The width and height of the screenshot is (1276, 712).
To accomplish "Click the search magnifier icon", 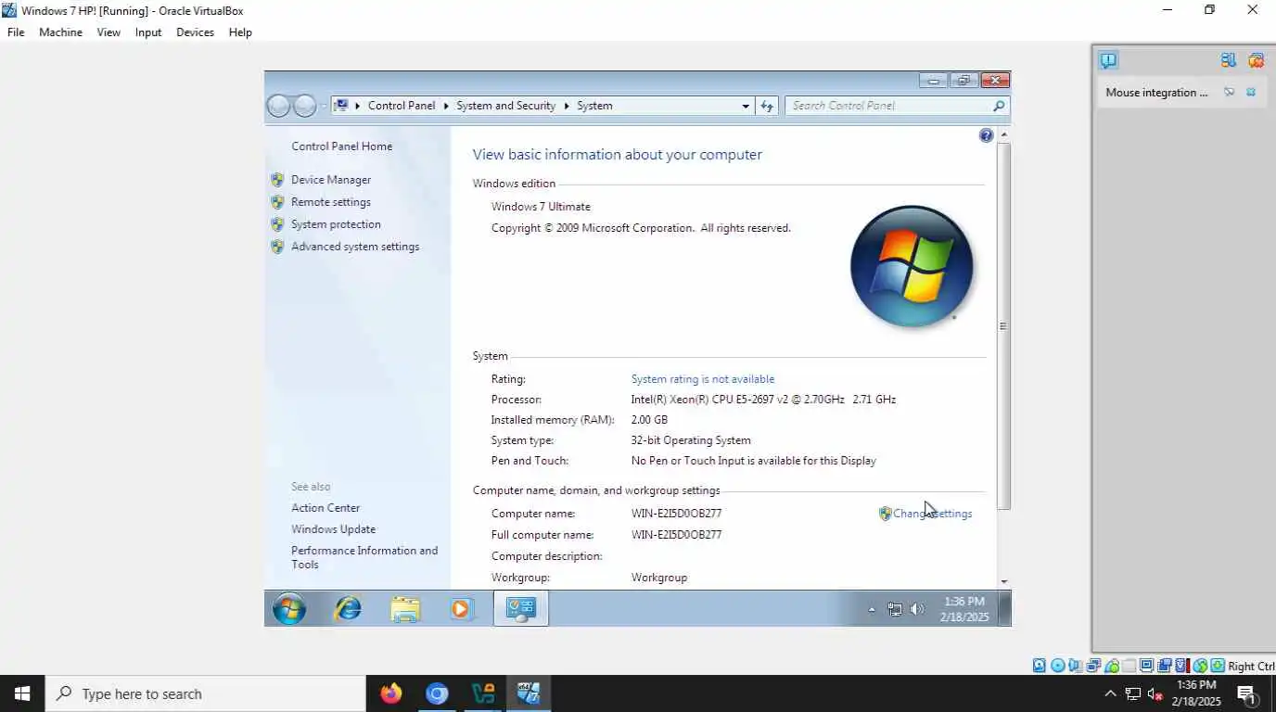I will 999,106.
